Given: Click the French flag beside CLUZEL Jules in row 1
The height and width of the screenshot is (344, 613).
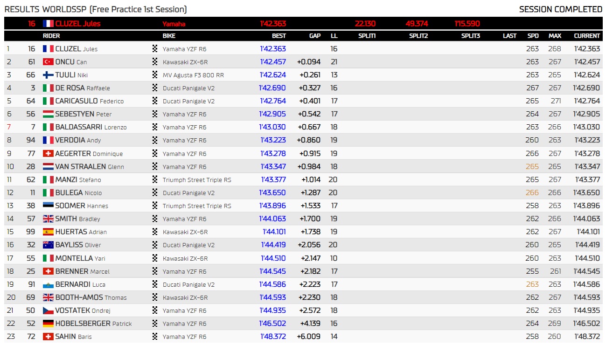Looking at the screenshot, I should coord(48,49).
